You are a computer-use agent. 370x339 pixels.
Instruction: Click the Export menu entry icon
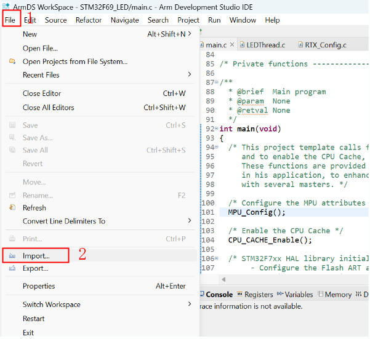(x=12, y=268)
